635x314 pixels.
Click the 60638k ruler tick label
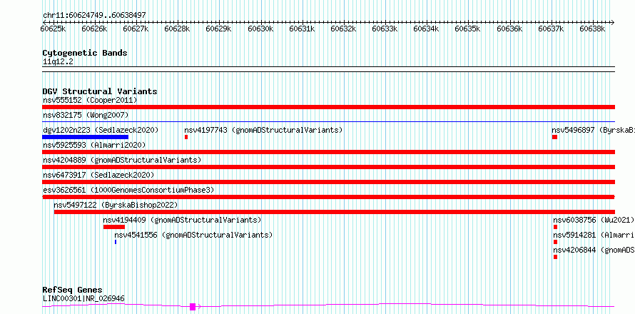point(592,29)
